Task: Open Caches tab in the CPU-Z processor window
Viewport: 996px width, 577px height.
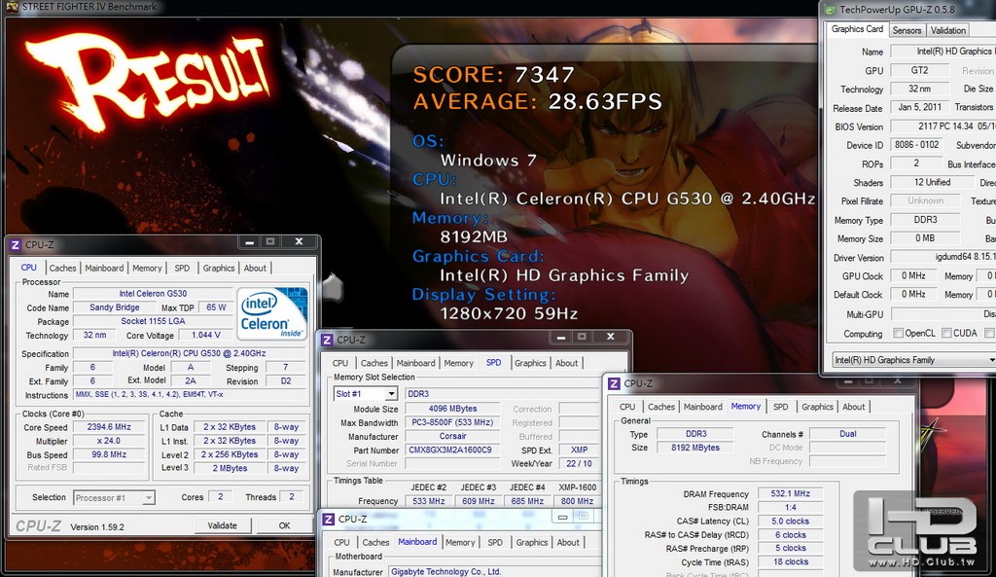Action: [62, 269]
